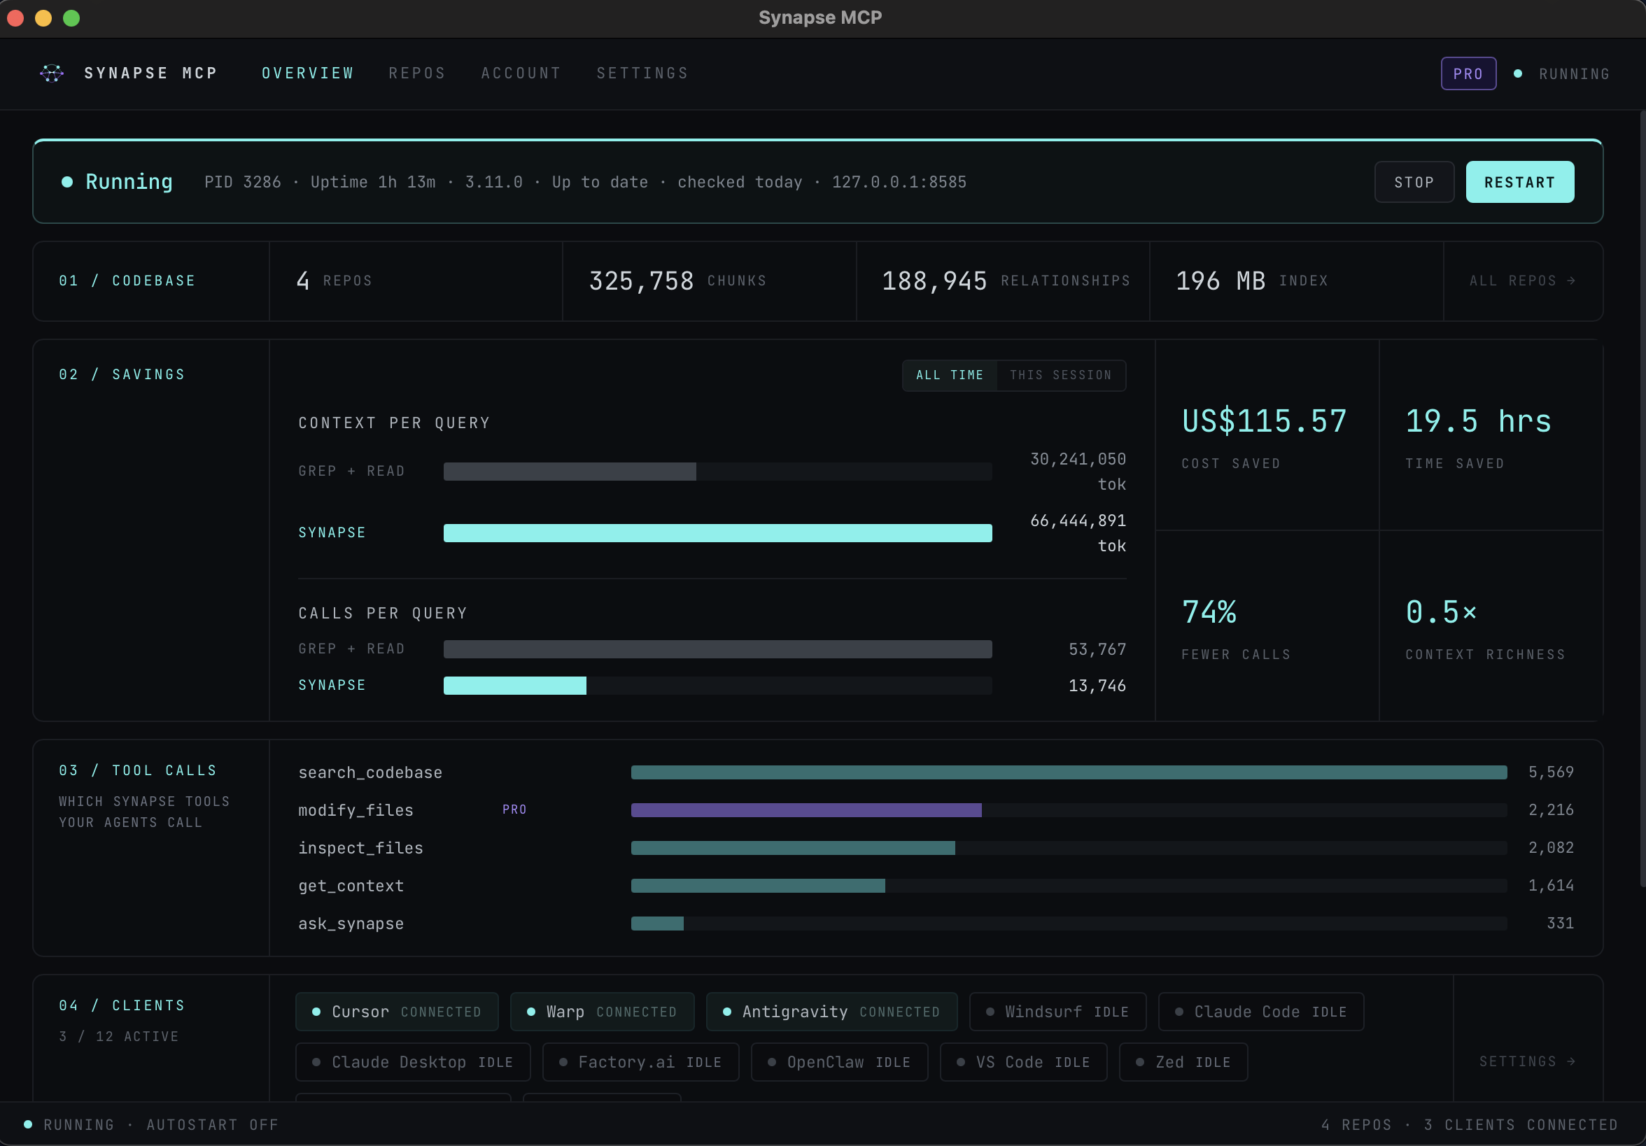Click the PRO badge in the header
Viewport: 1646px width, 1146px height.
[x=1468, y=73]
